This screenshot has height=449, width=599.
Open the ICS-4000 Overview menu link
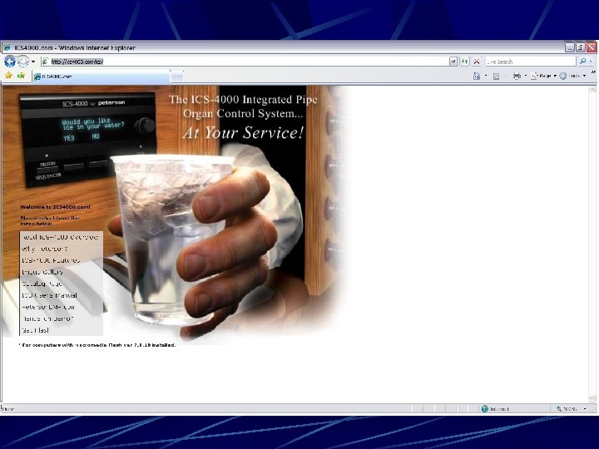tap(60, 237)
